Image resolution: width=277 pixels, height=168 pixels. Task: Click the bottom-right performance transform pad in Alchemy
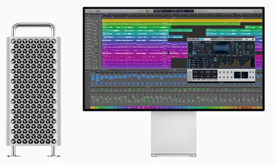[x=214, y=76]
